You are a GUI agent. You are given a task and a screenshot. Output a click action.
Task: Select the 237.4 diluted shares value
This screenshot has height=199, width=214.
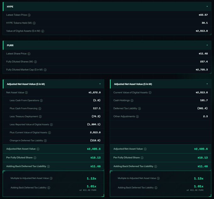click(204, 62)
